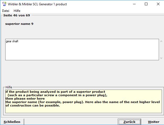Click the text field's scroll down arrow

click(161, 58)
